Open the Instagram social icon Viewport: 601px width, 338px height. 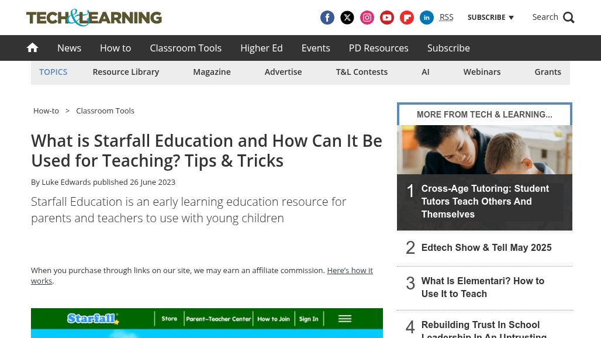[367, 18]
